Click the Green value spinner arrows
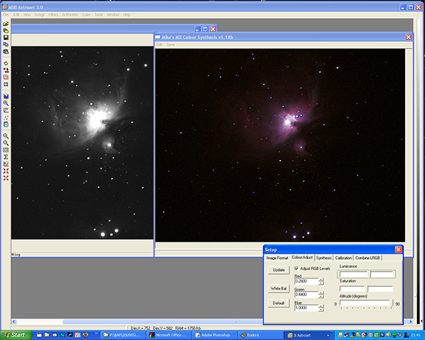Screen dimensions: 425x340 (321, 294)
